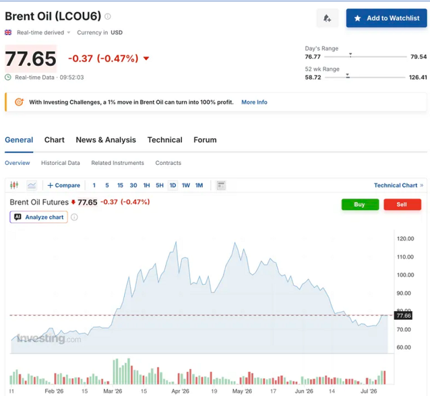
Task: Select the 1D chart interval
Action: (173, 186)
